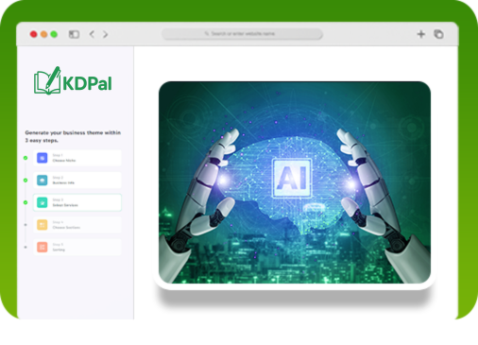Open Step 5 Sorting card
The image size is (478, 345).
(77, 247)
